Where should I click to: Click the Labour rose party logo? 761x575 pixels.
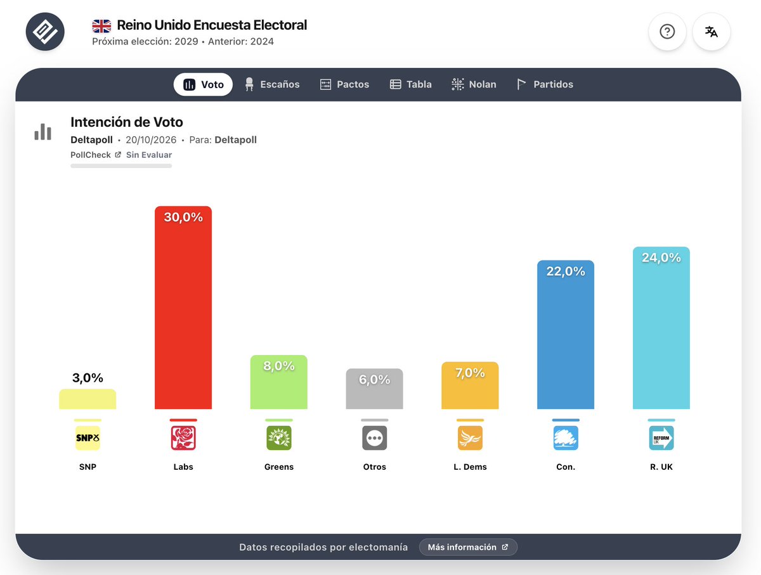183,438
